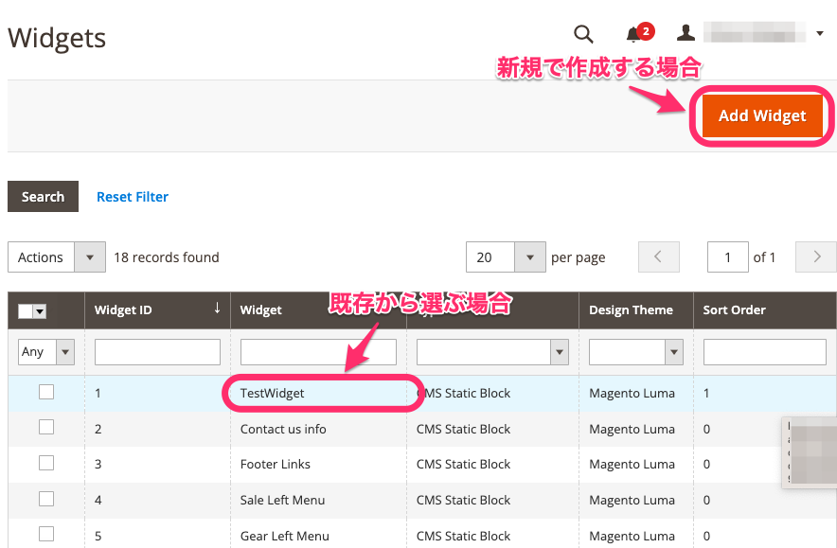The image size is (837, 548).
Task: Click the Add Widget button
Action: point(762,115)
